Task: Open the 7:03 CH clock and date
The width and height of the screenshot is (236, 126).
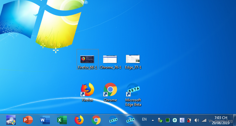Action: (x=221, y=120)
